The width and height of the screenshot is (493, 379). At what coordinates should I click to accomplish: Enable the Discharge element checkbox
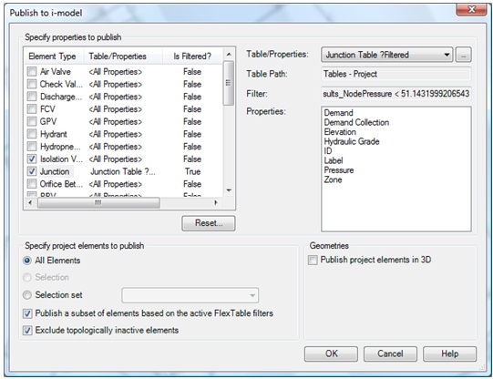[x=32, y=97]
